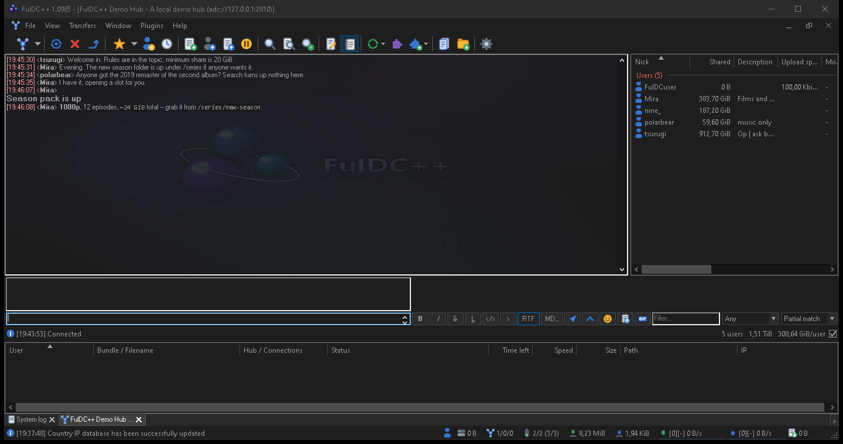Toggle bold formatting B button
This screenshot has width=843, height=444.
420,319
